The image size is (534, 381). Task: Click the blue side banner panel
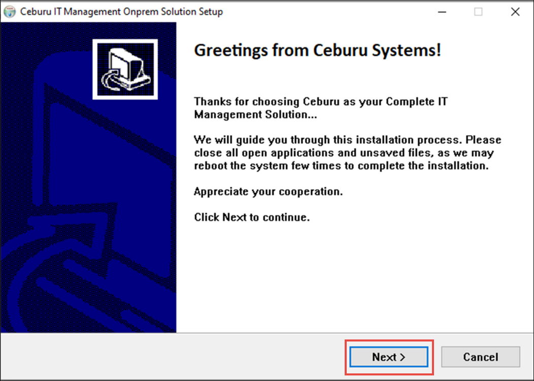88,177
